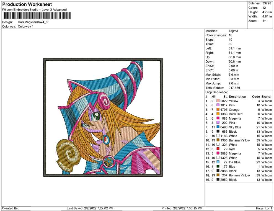
Task: Click the "Code" column header
Action: 256,96
